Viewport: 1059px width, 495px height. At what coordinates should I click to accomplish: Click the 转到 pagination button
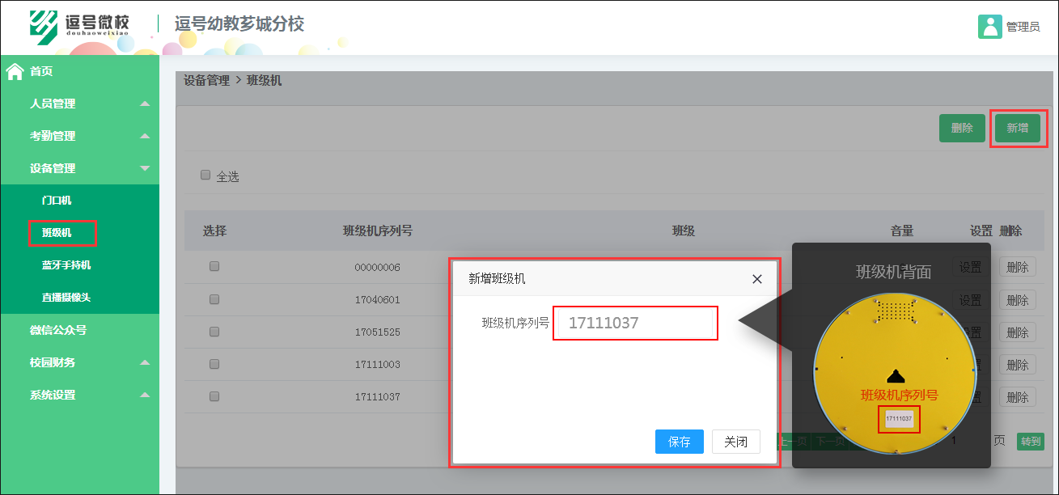point(1031,441)
